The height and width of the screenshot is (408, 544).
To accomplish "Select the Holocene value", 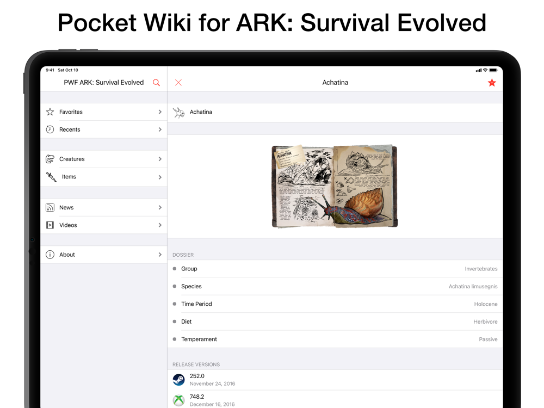I will [x=486, y=304].
